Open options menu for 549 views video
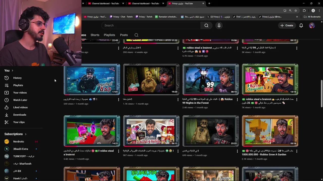Viewport: 323px width, 181px height. 118,100
